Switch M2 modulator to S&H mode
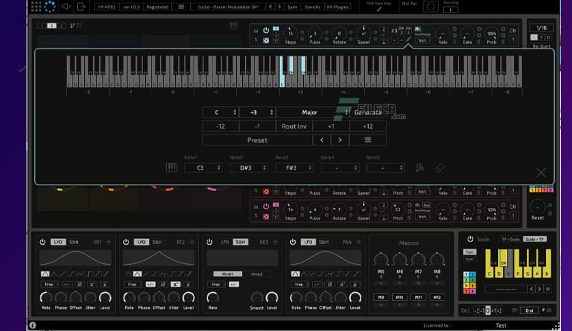The height and width of the screenshot is (331, 572). coord(157,242)
